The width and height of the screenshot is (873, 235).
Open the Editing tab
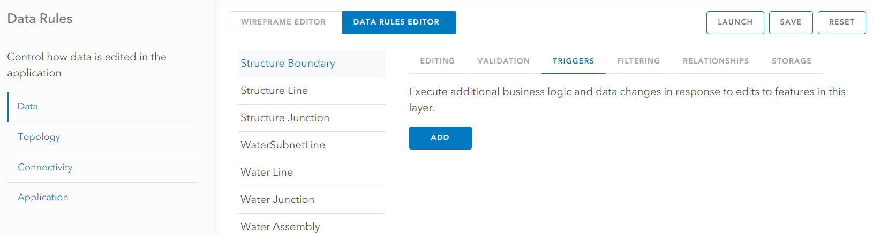tap(438, 61)
